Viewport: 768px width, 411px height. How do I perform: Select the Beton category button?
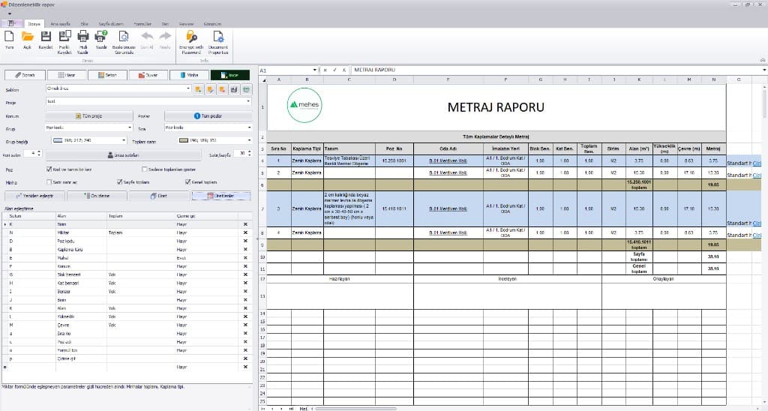point(107,75)
